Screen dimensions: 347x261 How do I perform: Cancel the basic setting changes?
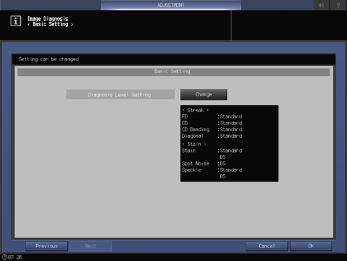[266, 246]
